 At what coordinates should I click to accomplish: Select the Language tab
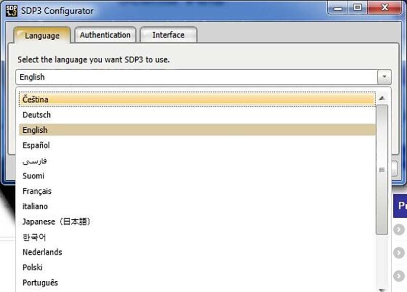click(42, 35)
